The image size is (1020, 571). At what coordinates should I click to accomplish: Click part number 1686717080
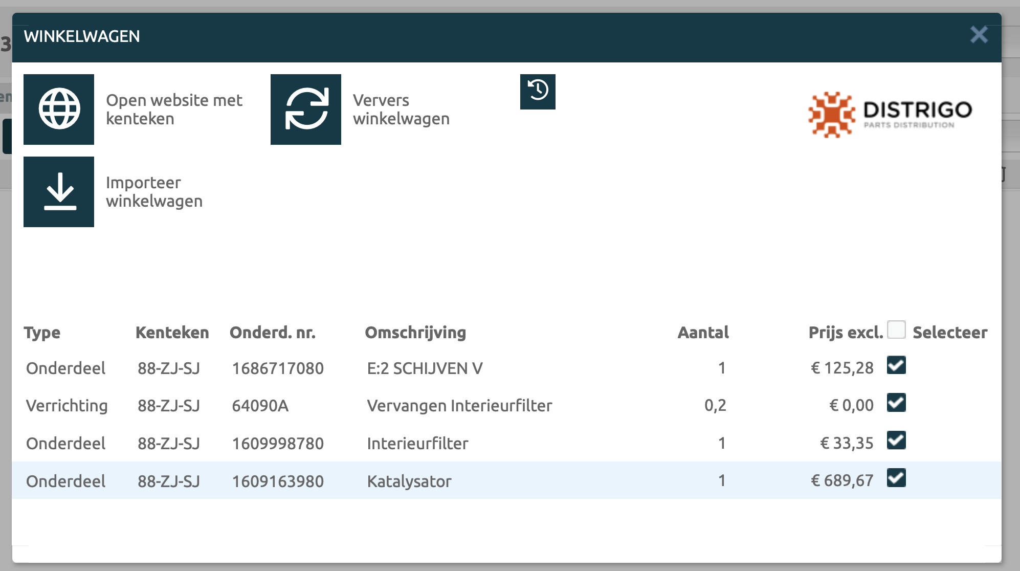pos(278,368)
